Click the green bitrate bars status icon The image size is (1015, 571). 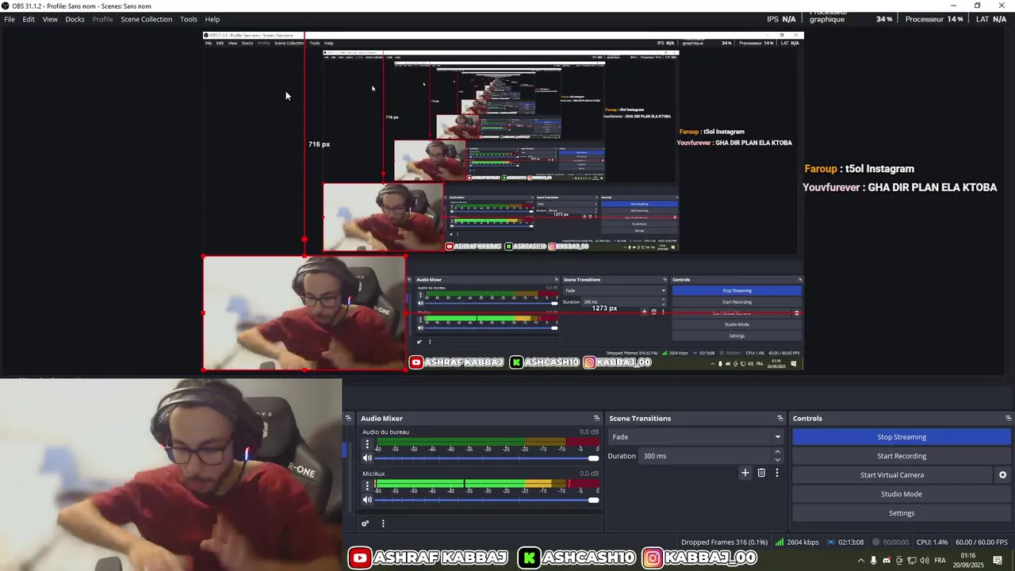pyautogui.click(x=779, y=542)
